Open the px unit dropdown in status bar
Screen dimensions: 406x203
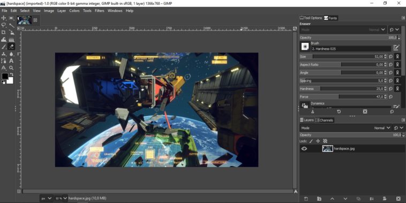click(x=47, y=198)
